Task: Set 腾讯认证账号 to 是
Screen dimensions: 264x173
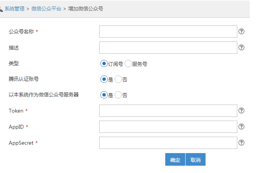Action: click(104, 79)
